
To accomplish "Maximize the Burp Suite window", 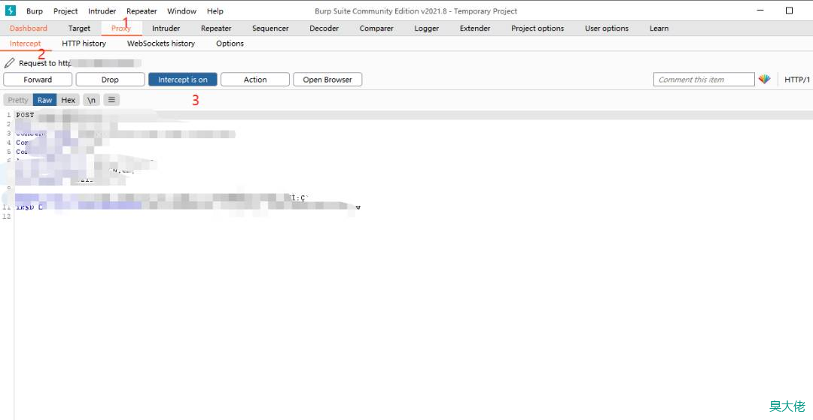I will tap(789, 11).
